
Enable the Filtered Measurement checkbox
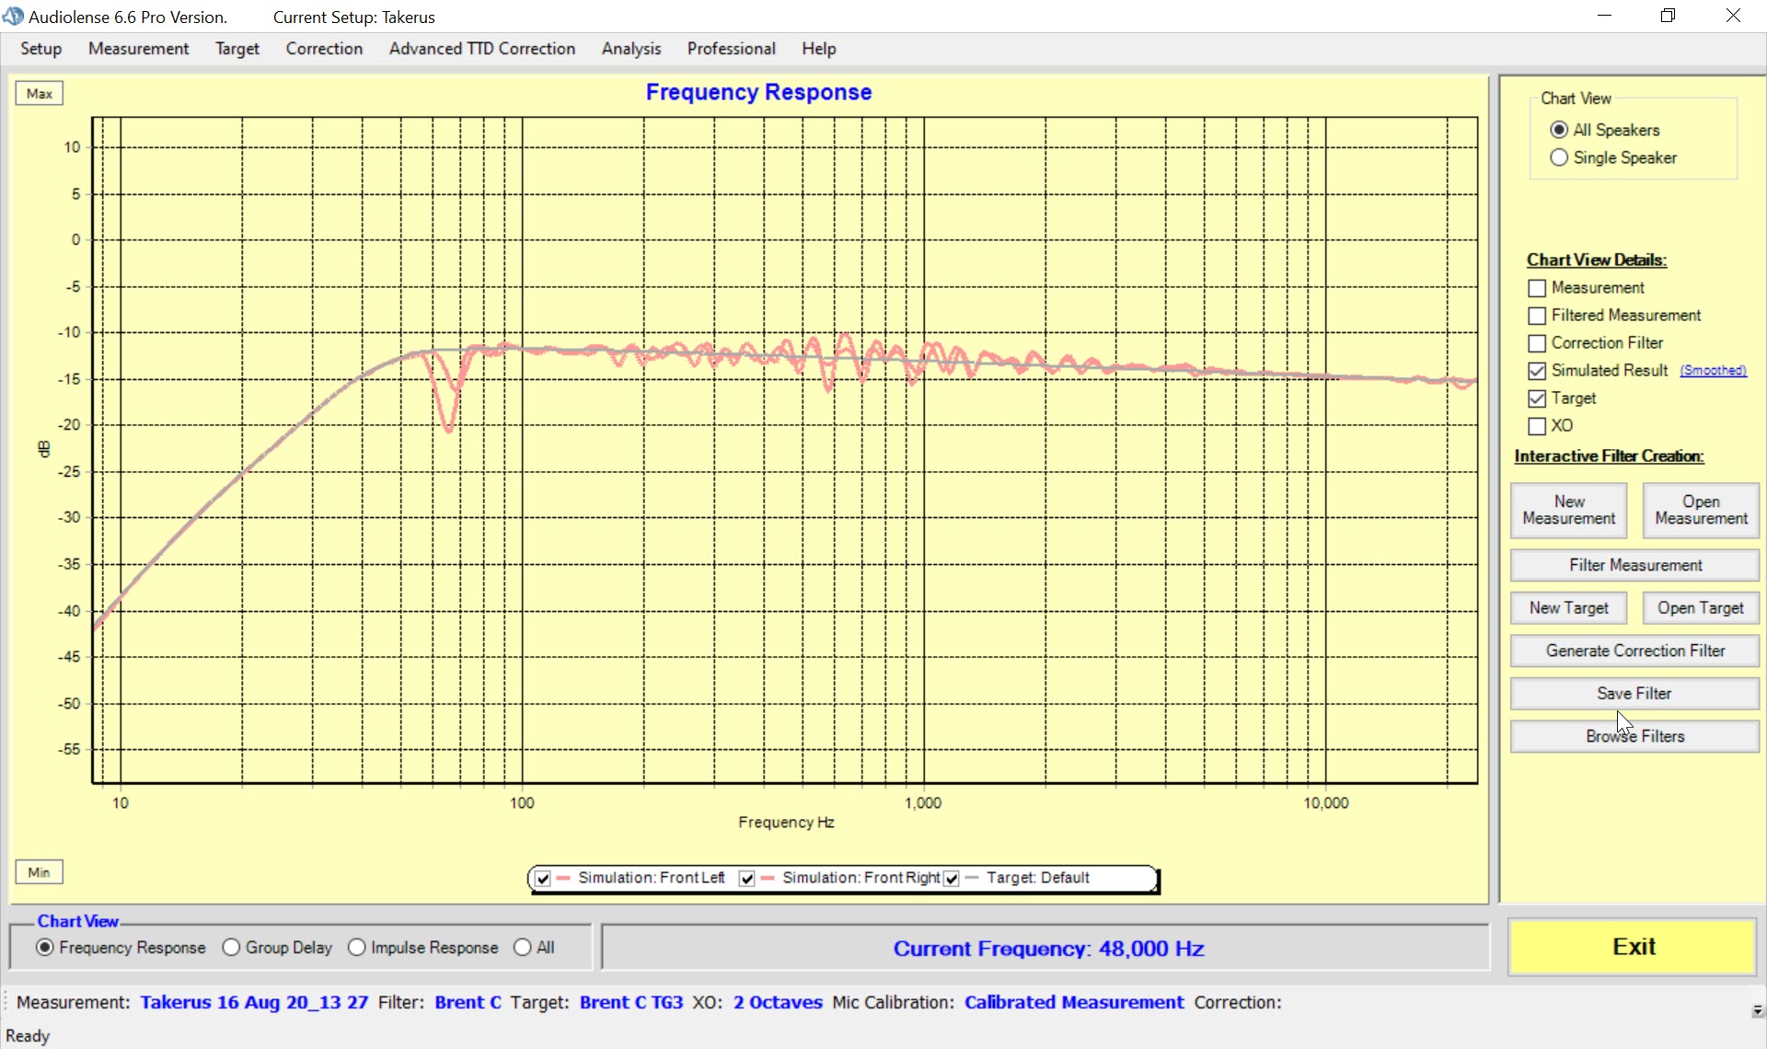tap(1537, 316)
